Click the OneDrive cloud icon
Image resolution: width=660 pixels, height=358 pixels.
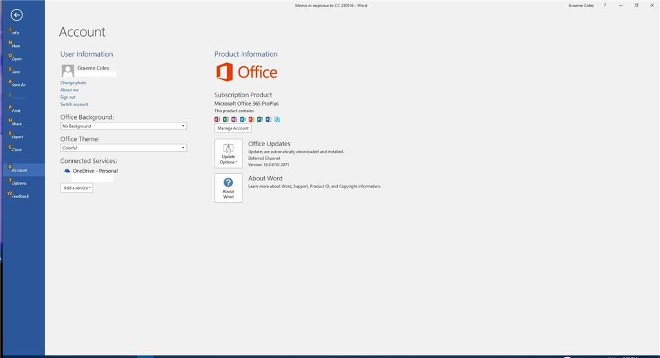click(67, 171)
